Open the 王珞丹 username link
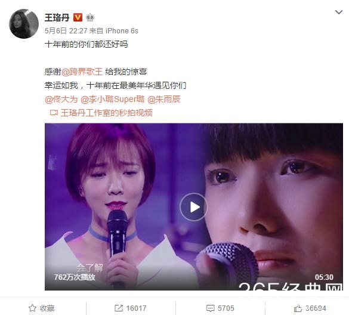 click(x=57, y=17)
